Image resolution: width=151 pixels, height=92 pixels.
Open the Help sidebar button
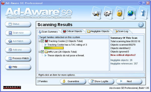click(x=18, y=67)
